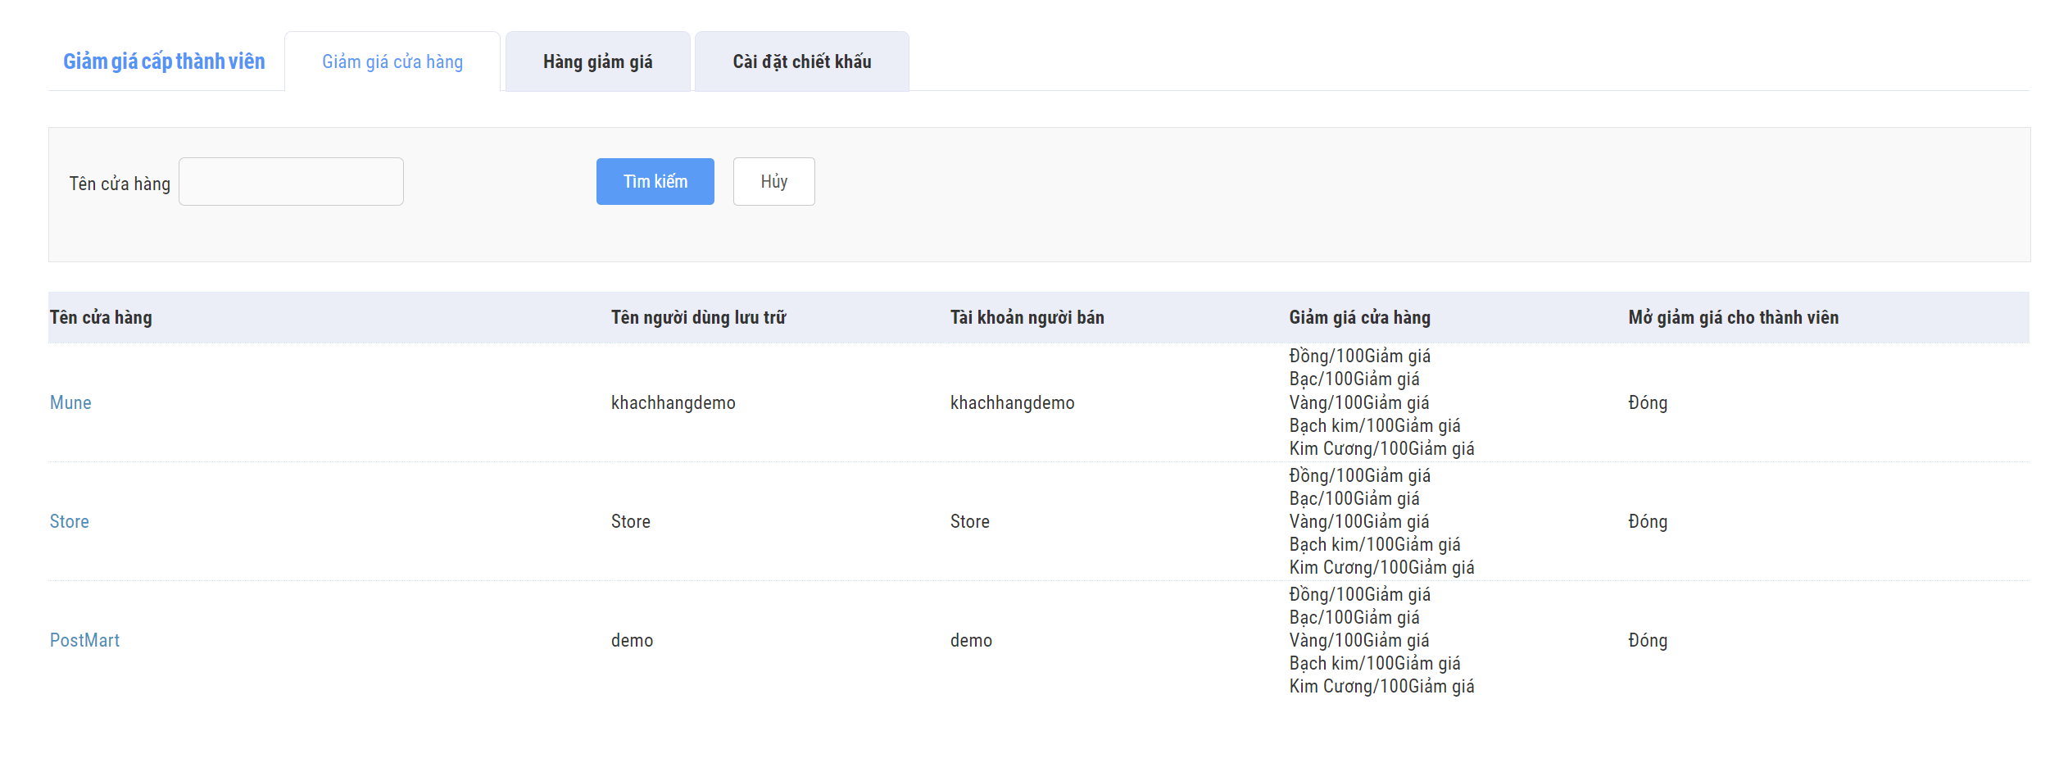Click the 'Mở giảm giá cho thành viên' header

click(x=1733, y=318)
